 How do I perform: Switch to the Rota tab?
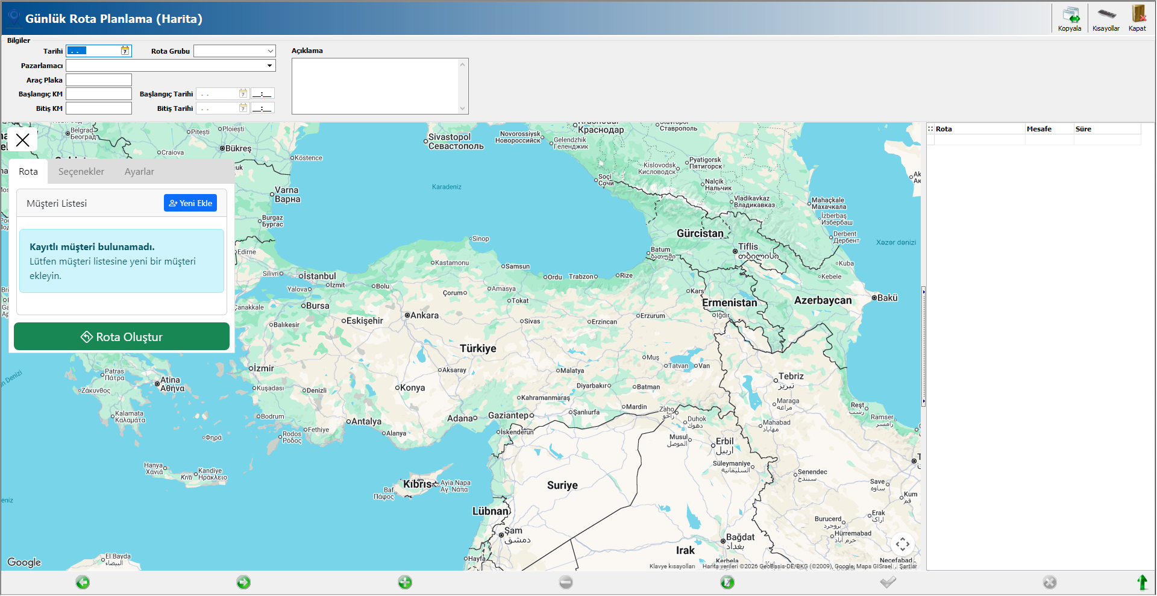click(28, 172)
